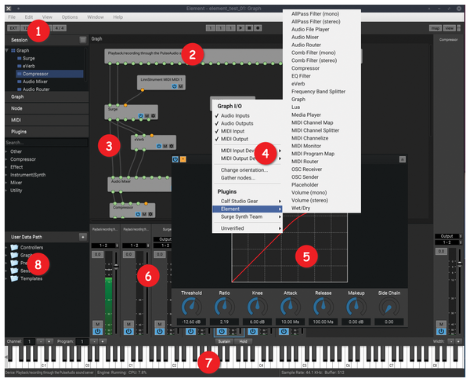Toggle power on compressor editor window

pyautogui.click(x=175, y=159)
